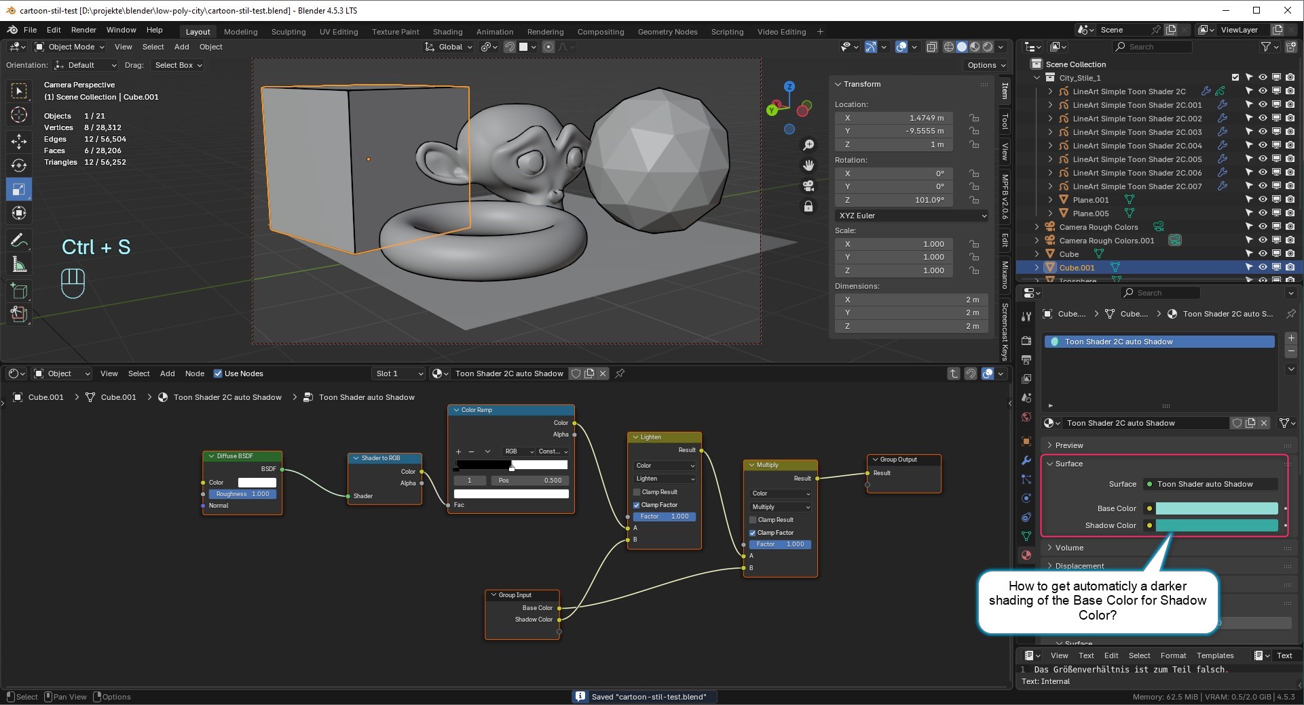Open the Render properties tab icon
Image resolution: width=1304 pixels, height=705 pixels.
click(1026, 340)
